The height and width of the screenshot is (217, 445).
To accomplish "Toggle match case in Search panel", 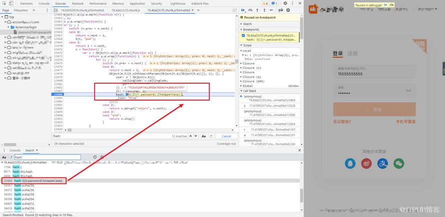I will tap(4, 157).
